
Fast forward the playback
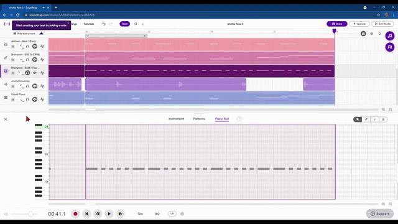(x=120, y=214)
